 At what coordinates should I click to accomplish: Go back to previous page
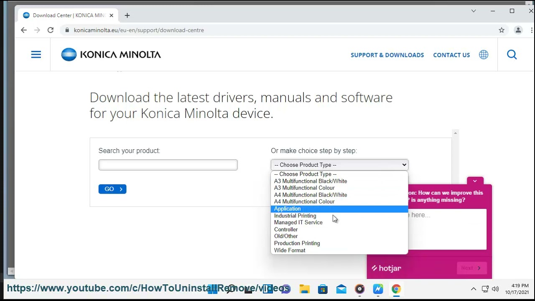(24, 30)
